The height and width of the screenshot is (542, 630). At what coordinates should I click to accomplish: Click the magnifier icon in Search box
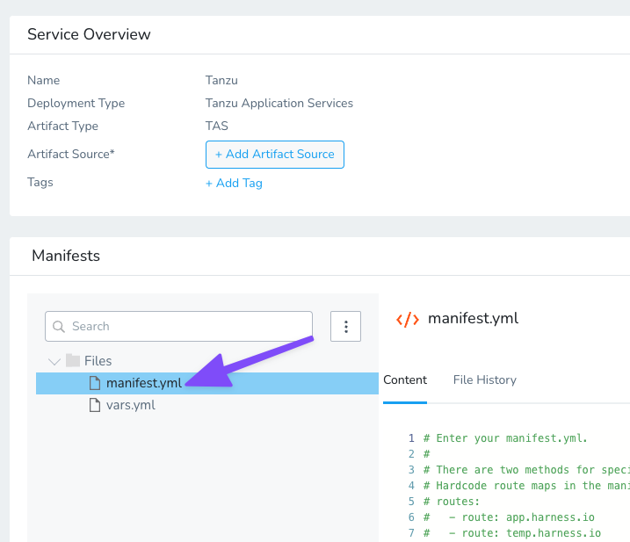(x=59, y=326)
